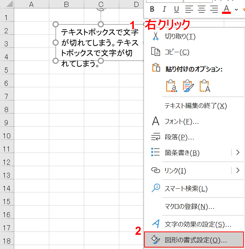Center text using mini toolbar icon
Viewport: 245px width, 249px height.
pyautogui.click(x=202, y=9)
